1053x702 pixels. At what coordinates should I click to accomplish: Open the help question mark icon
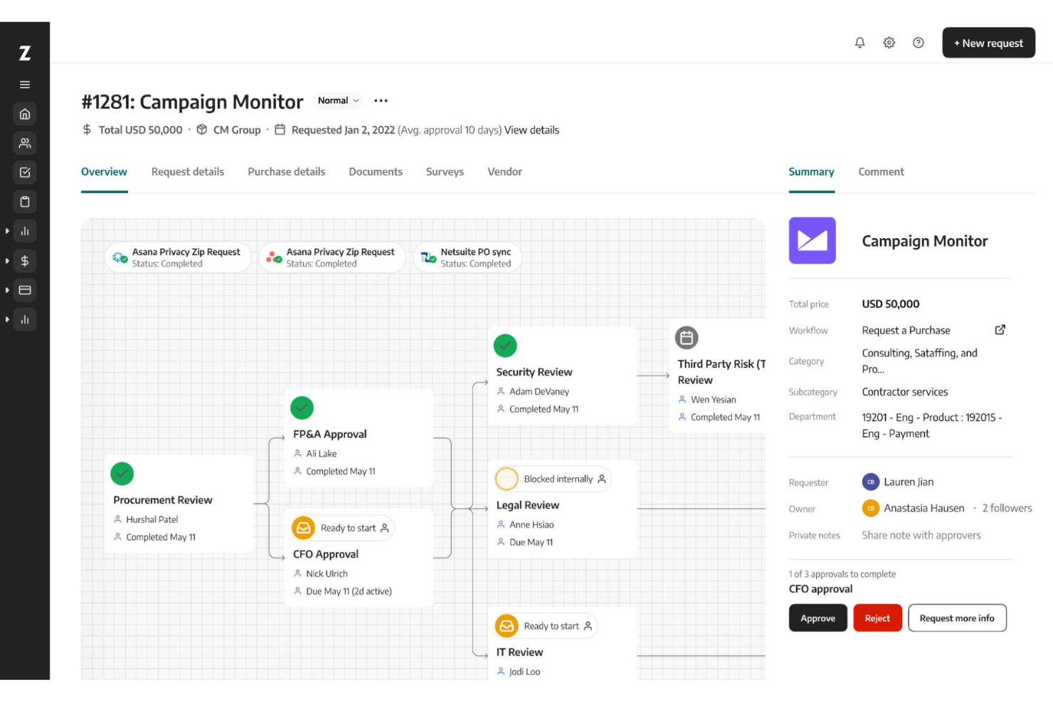919,43
